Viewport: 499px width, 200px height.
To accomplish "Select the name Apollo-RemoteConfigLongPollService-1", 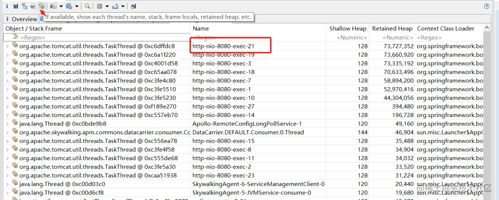I will coord(247,124).
